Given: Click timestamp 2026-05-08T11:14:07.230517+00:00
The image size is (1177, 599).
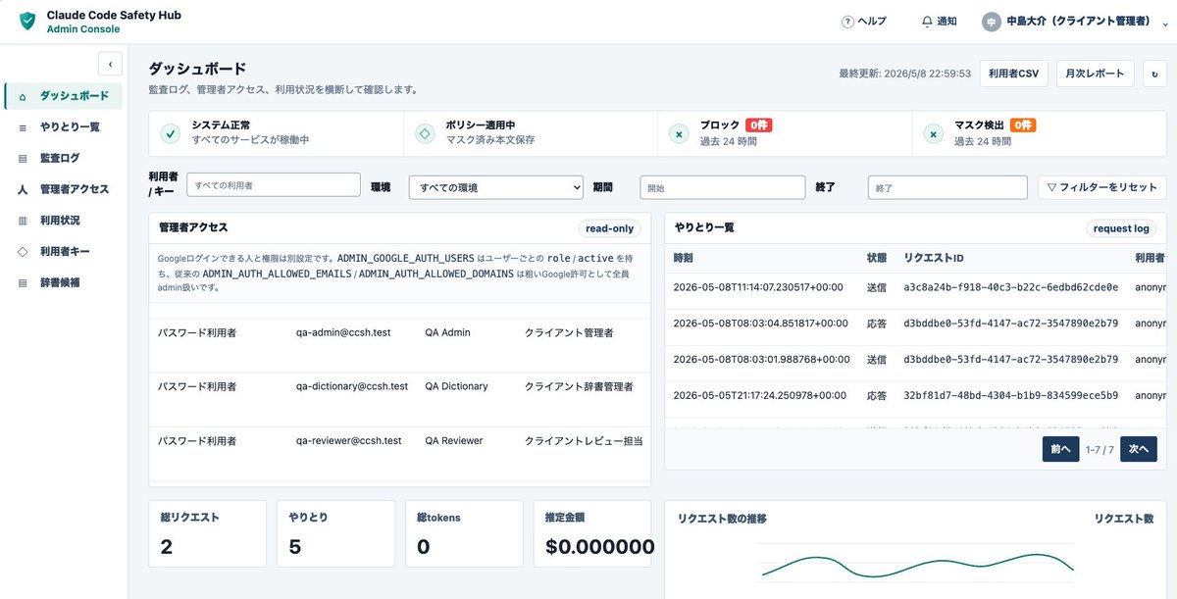Looking at the screenshot, I should pyautogui.click(x=758, y=288).
